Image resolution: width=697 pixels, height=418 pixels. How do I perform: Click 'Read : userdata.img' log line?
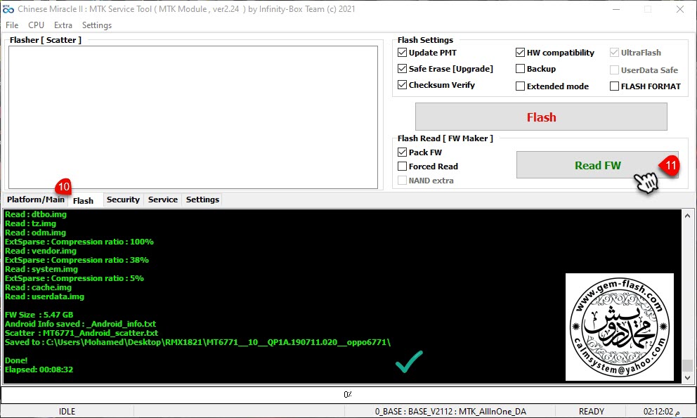[44, 296]
